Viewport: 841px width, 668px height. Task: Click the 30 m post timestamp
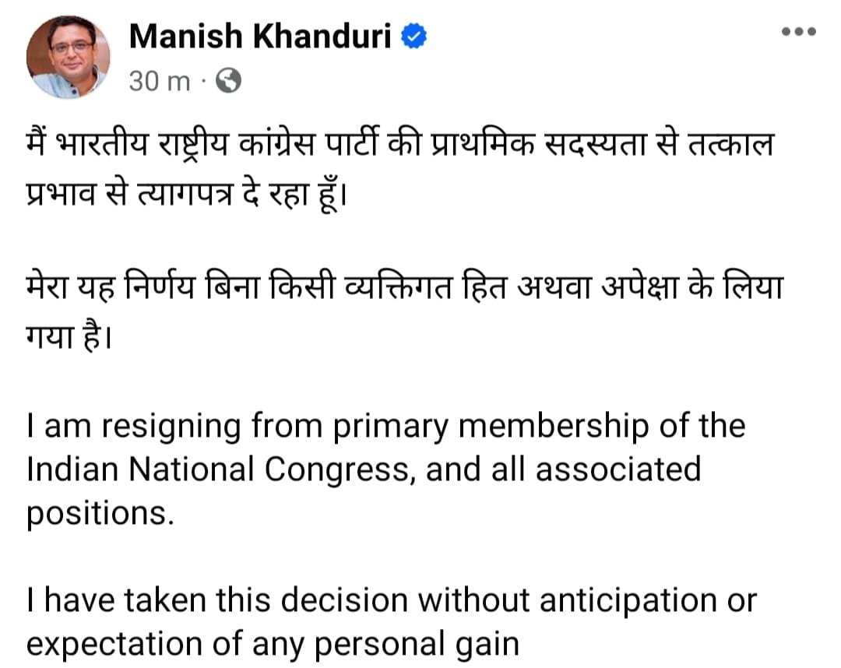pos(159,81)
